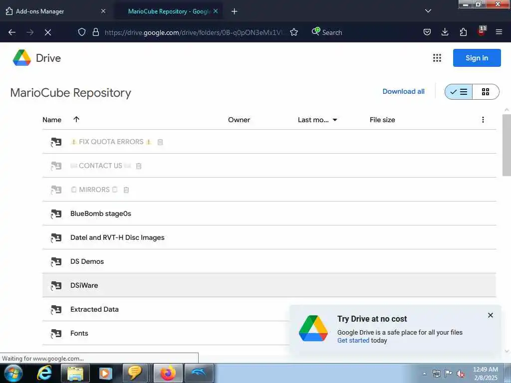Click the file list vertical scrollbar
The height and width of the screenshot is (383, 511).
click(x=507, y=145)
